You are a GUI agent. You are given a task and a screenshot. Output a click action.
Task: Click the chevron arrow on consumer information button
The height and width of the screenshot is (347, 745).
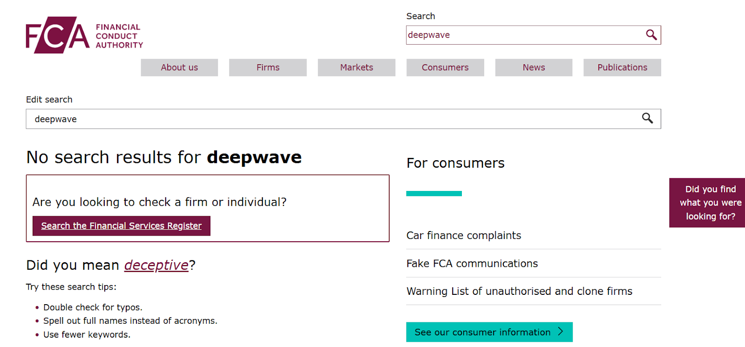[561, 332]
